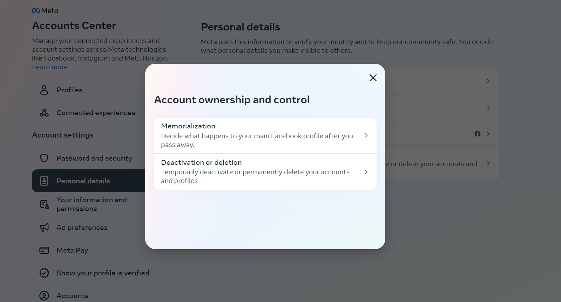The width and height of the screenshot is (561, 302).
Task: Click the Ad preferences megaphone icon
Action: click(x=44, y=227)
